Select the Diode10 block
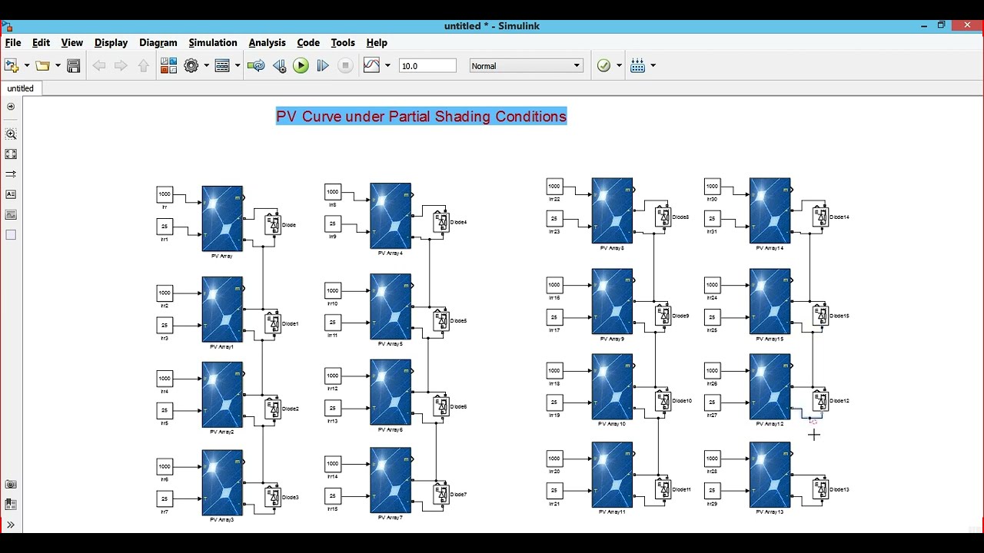The width and height of the screenshot is (984, 553). 663,401
